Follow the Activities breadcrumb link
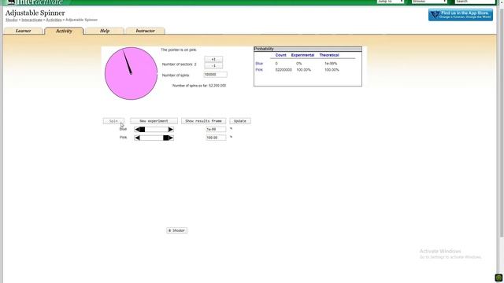The width and height of the screenshot is (504, 283). [54, 20]
